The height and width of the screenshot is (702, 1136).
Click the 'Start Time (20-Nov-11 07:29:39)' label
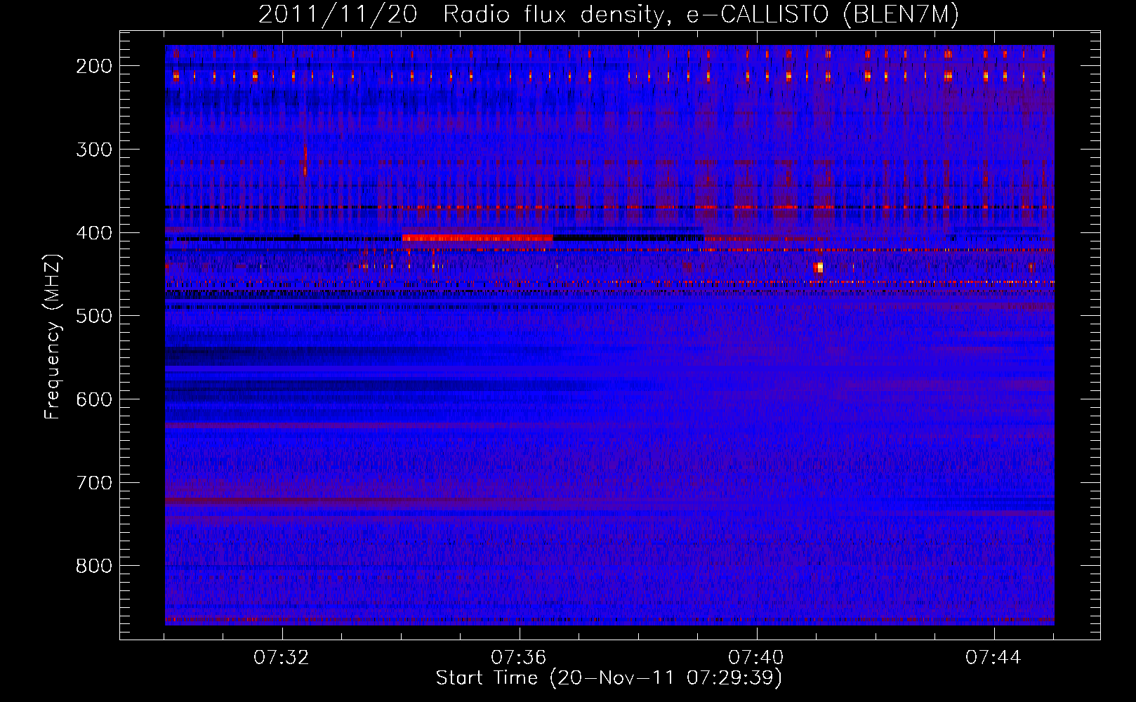tap(609, 678)
